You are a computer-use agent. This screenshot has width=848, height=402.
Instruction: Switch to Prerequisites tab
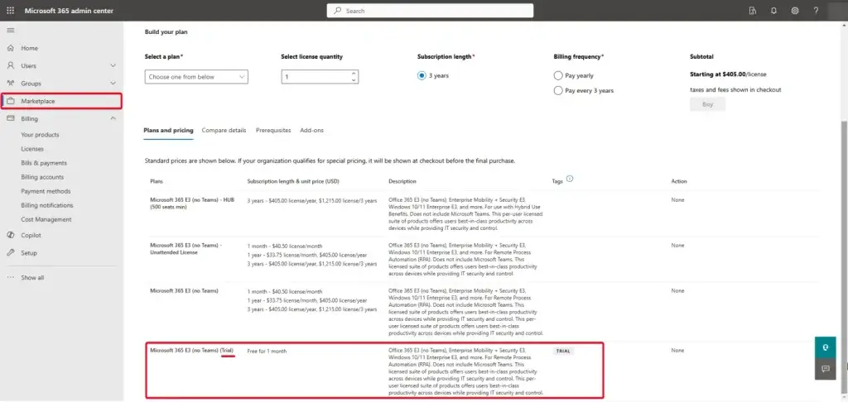point(273,130)
